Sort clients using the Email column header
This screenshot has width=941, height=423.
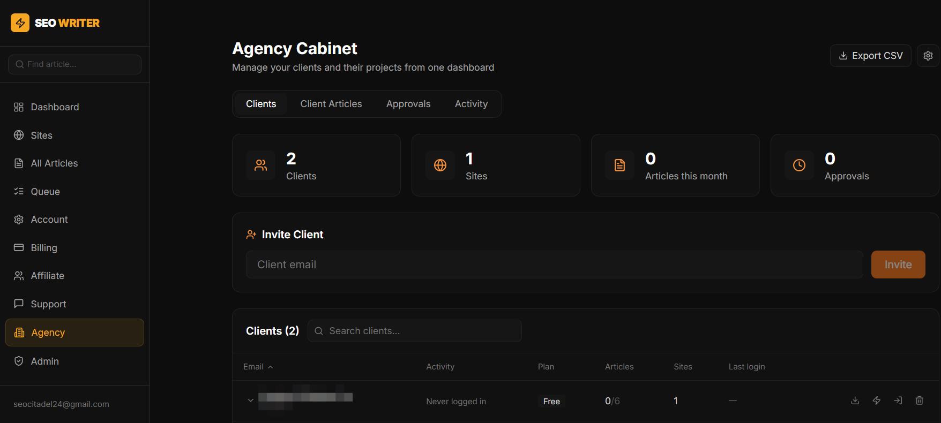pos(258,367)
